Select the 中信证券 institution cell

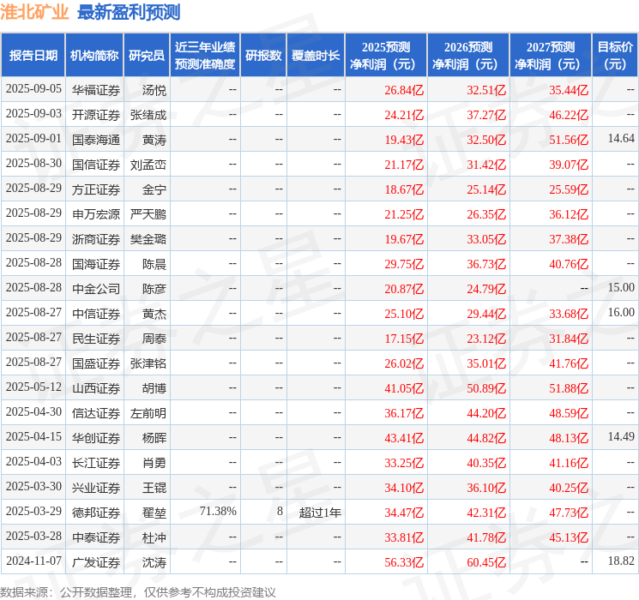[x=96, y=314]
